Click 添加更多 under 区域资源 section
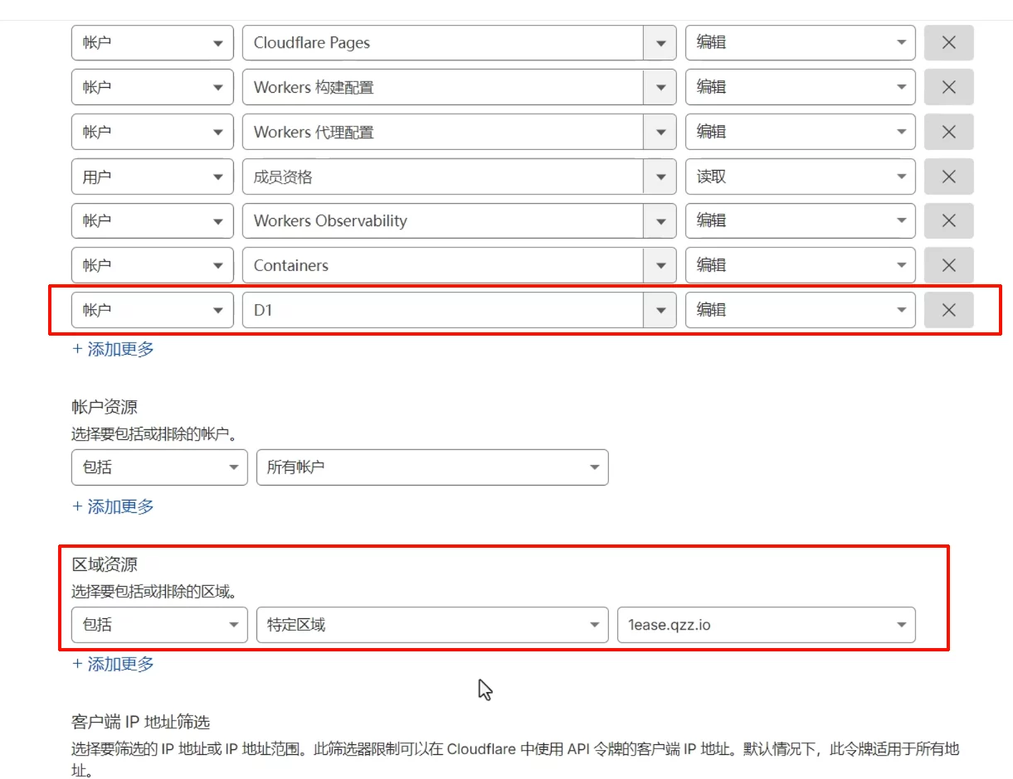Screen dimensions: 1013x779 pos(112,664)
